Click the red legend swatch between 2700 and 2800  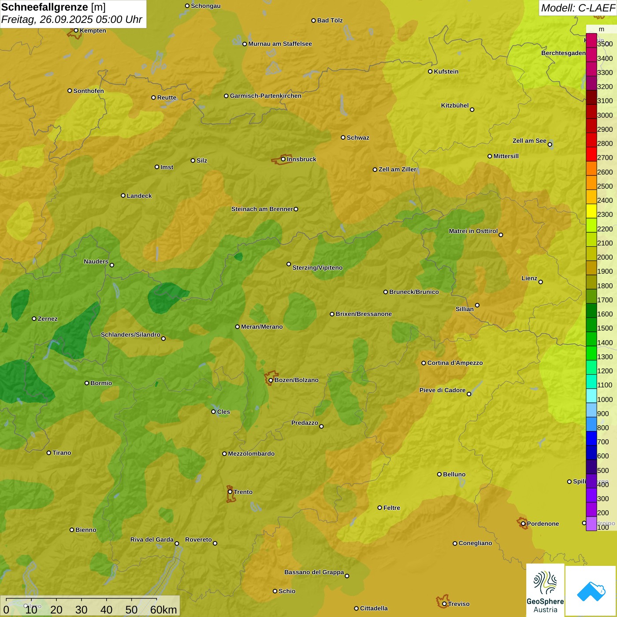point(591,154)
